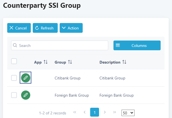Go to previous page arrow
The width and height of the screenshot is (172, 118).
point(85,112)
